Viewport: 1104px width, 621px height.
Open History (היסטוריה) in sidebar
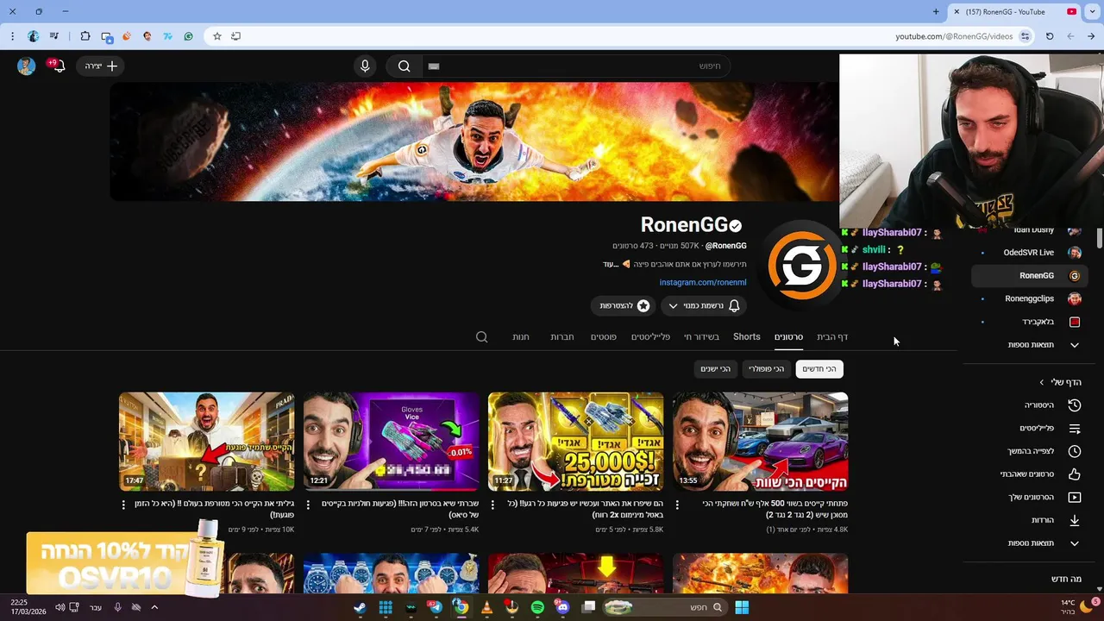1028,405
